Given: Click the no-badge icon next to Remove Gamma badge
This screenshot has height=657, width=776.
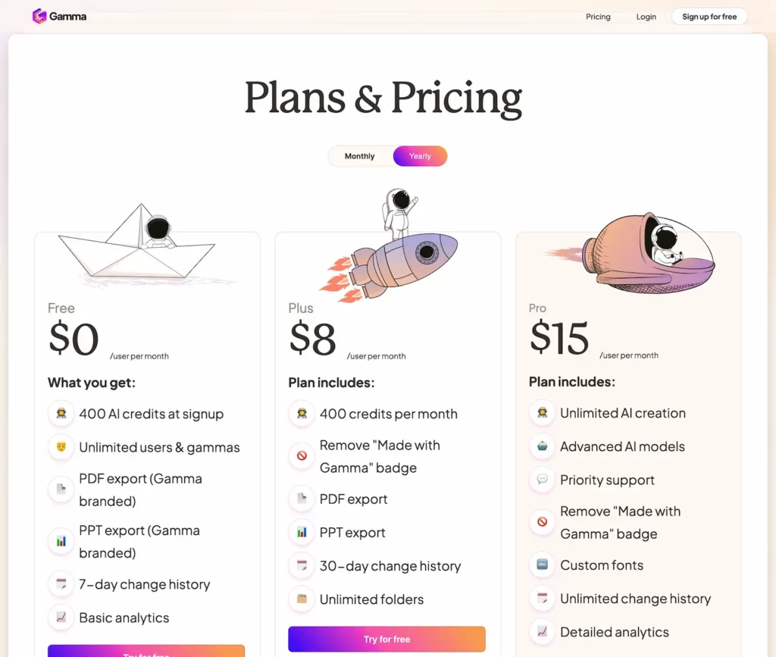Looking at the screenshot, I should click(302, 456).
